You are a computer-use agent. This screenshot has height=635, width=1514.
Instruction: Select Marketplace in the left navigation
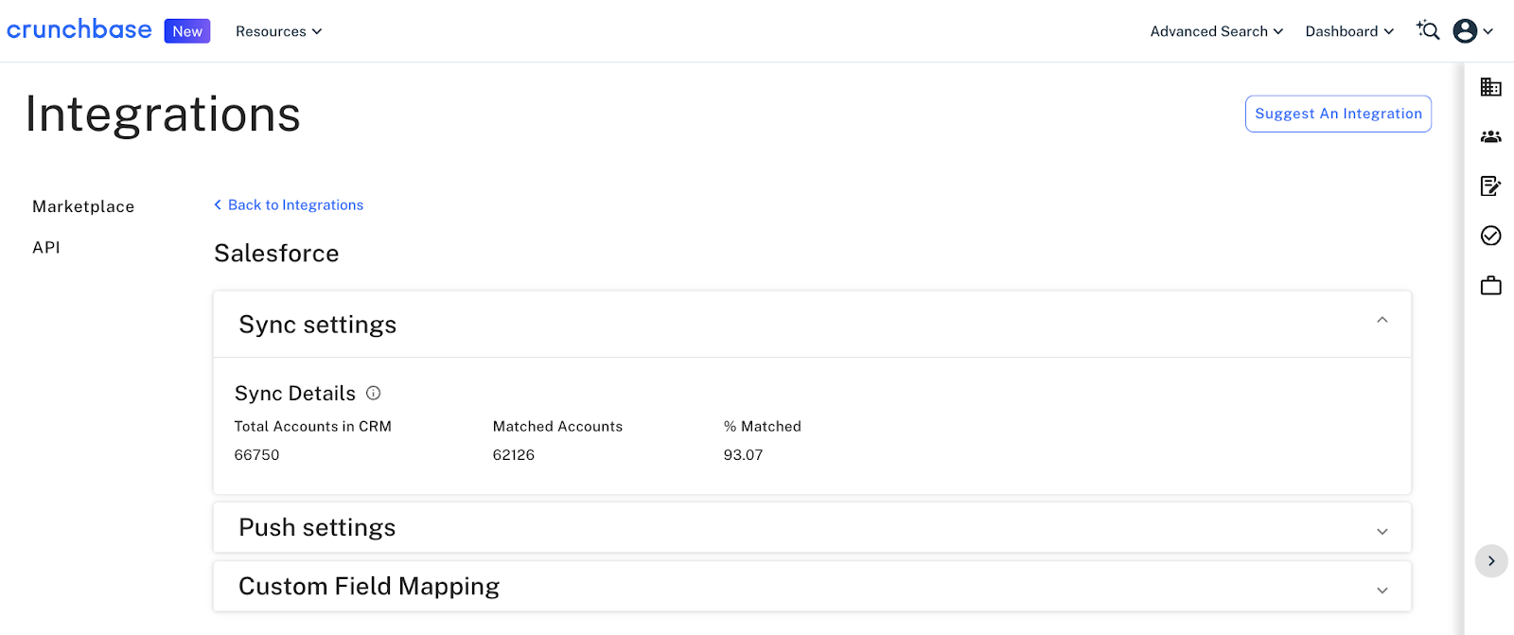pyautogui.click(x=83, y=206)
